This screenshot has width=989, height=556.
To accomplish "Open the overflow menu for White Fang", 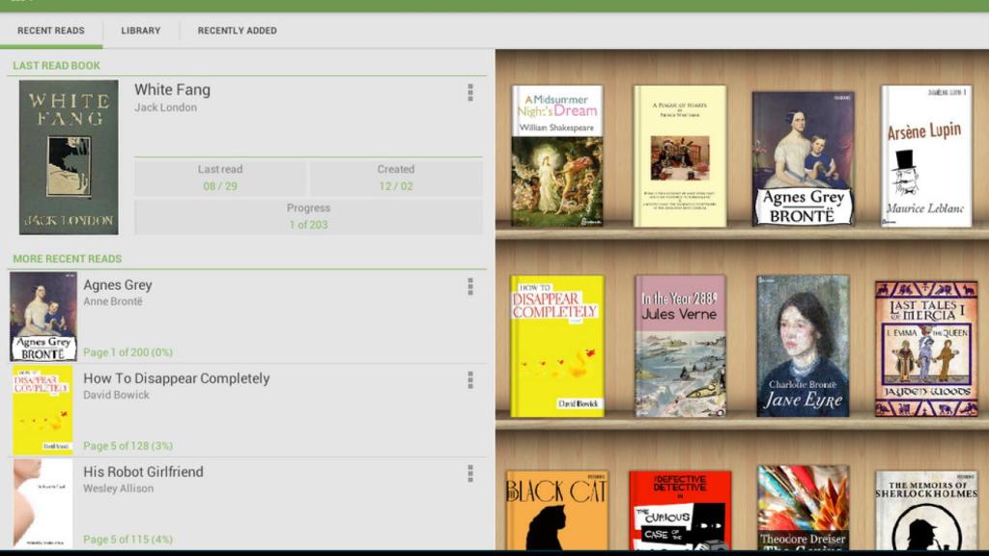I will point(470,94).
